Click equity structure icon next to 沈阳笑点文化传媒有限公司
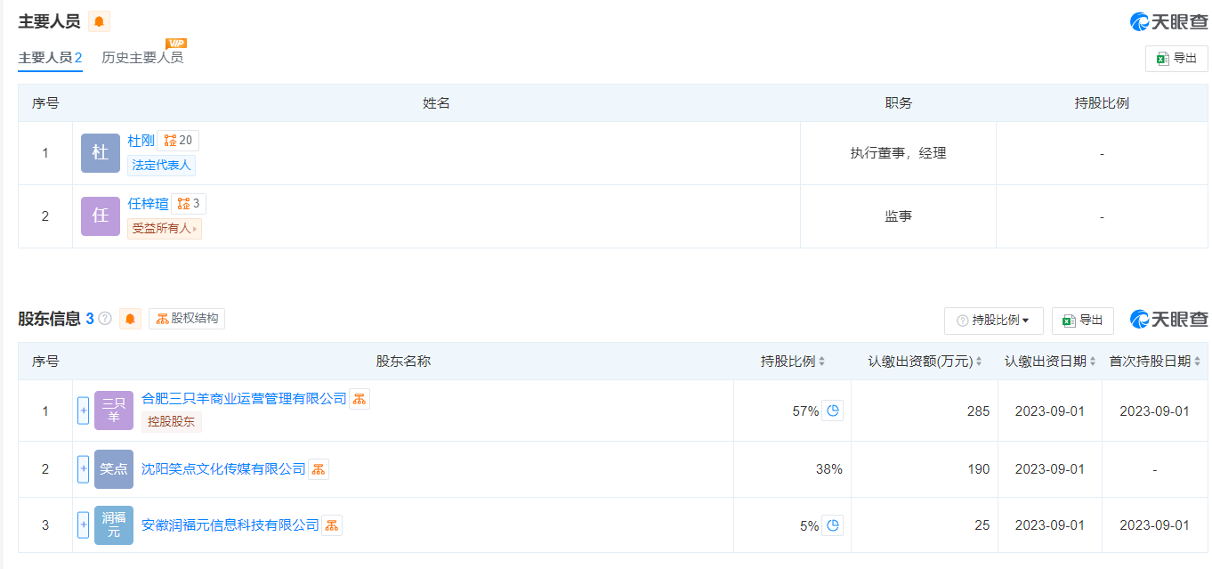Image resolution: width=1212 pixels, height=569 pixels. point(319,469)
